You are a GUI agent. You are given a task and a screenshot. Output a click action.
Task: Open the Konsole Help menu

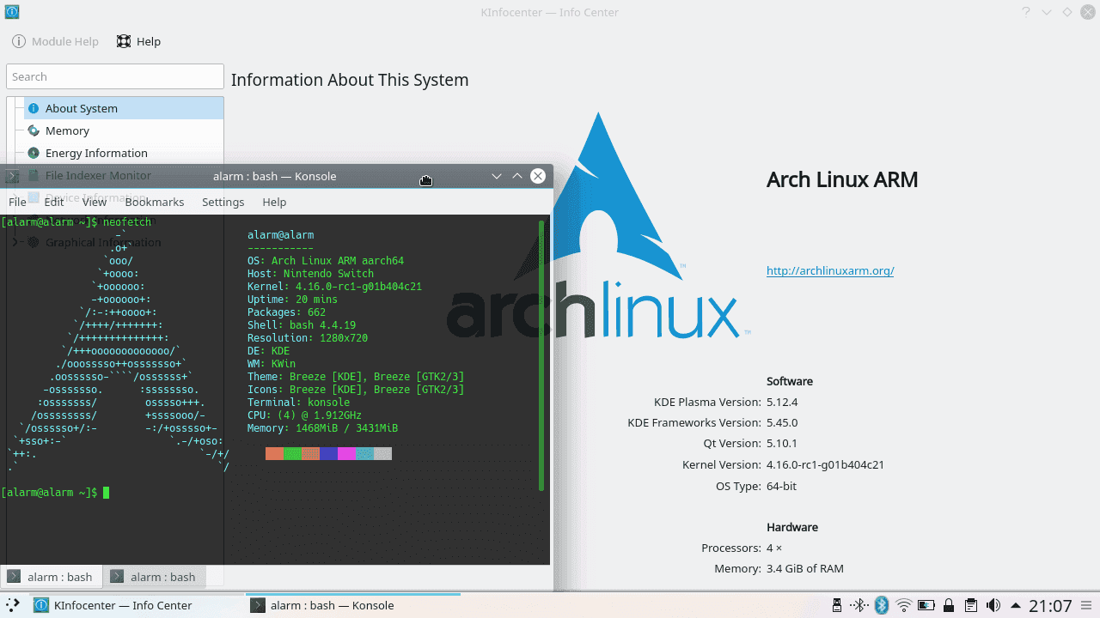tap(274, 202)
